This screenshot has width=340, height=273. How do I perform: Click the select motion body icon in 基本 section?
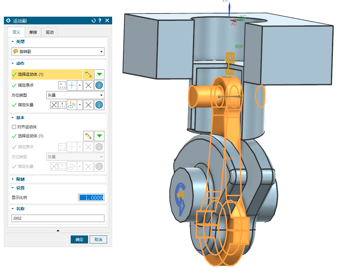(x=88, y=136)
